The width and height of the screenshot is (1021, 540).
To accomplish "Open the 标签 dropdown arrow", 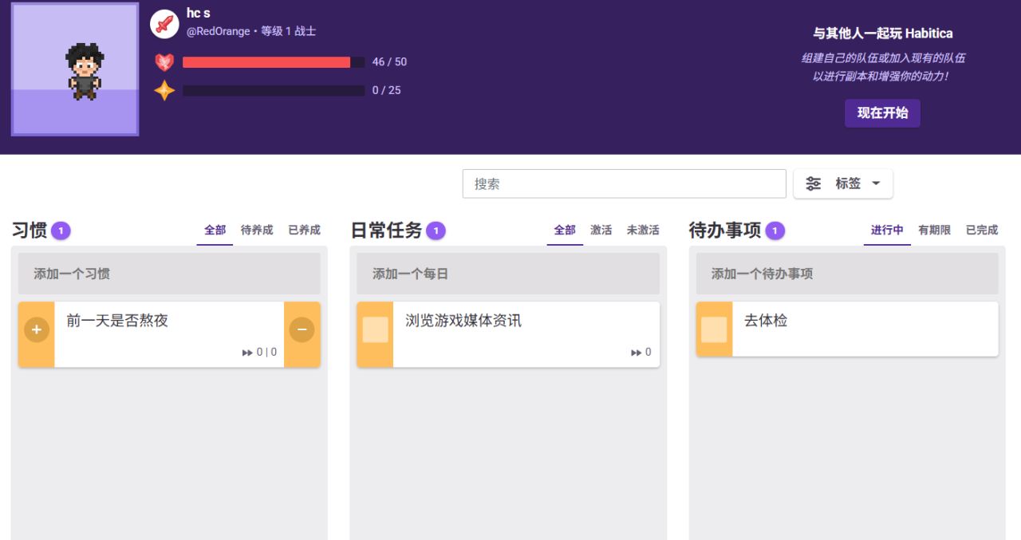I will click(876, 183).
